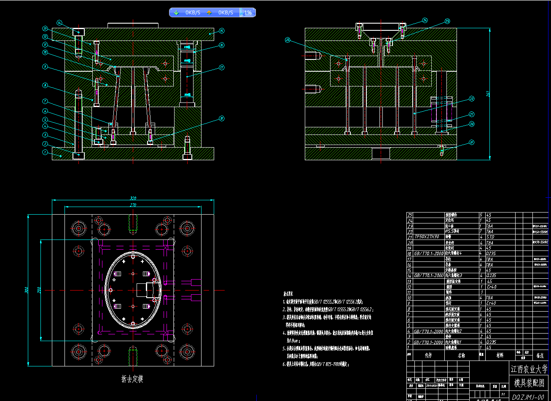Click the 1% usage indicator in overlay

(248, 13)
